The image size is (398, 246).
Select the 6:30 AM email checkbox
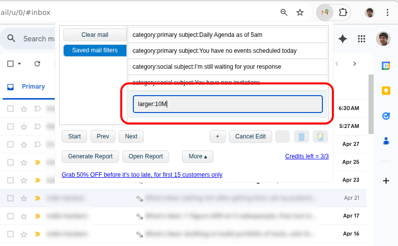click(10, 109)
